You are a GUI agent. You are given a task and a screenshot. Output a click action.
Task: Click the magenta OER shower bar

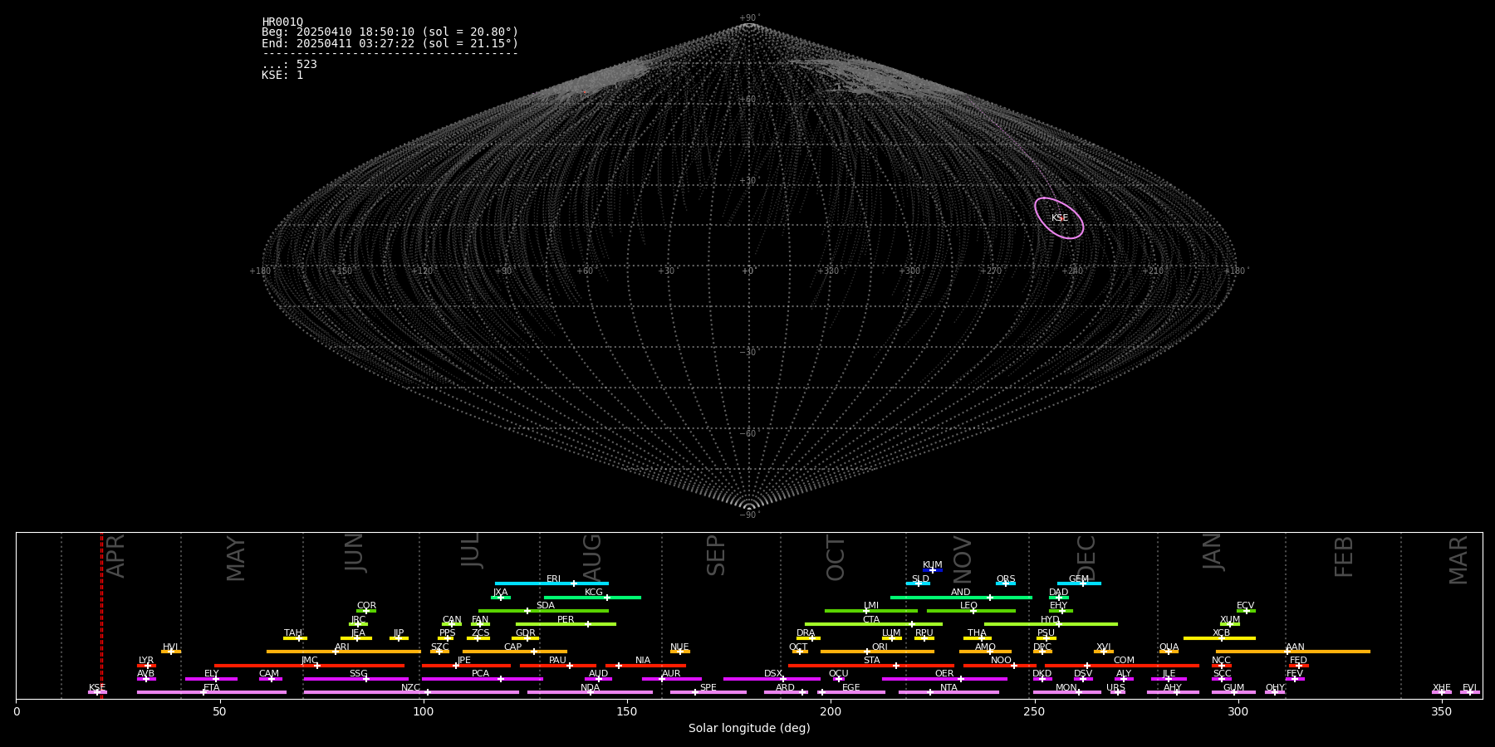point(944,679)
